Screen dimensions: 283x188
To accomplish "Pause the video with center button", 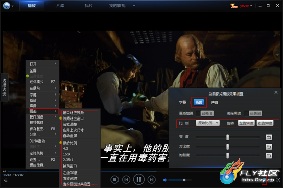I will [x=139, y=179].
